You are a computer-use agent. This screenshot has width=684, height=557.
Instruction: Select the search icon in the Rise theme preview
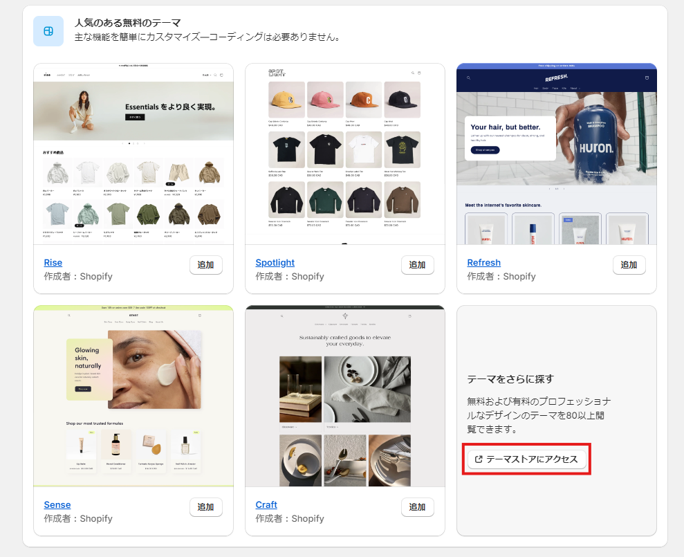click(214, 75)
